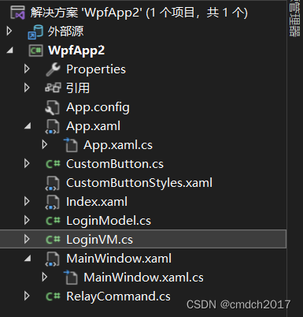Screen dimensions: 303x317
Task: Expand the 引用 references node
Action: [27, 88]
